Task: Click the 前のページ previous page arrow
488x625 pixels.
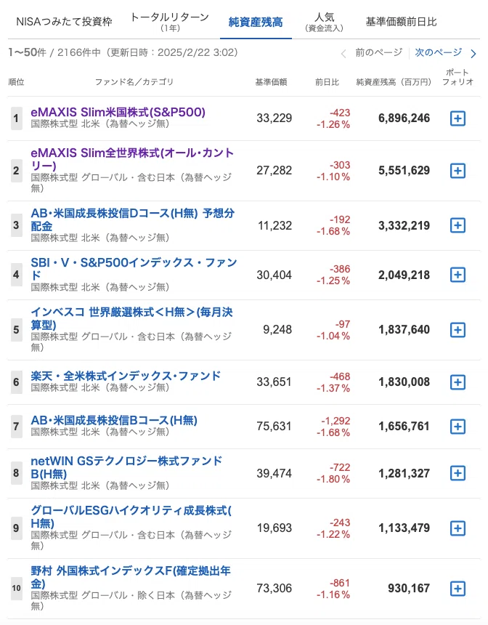Action: [343, 53]
